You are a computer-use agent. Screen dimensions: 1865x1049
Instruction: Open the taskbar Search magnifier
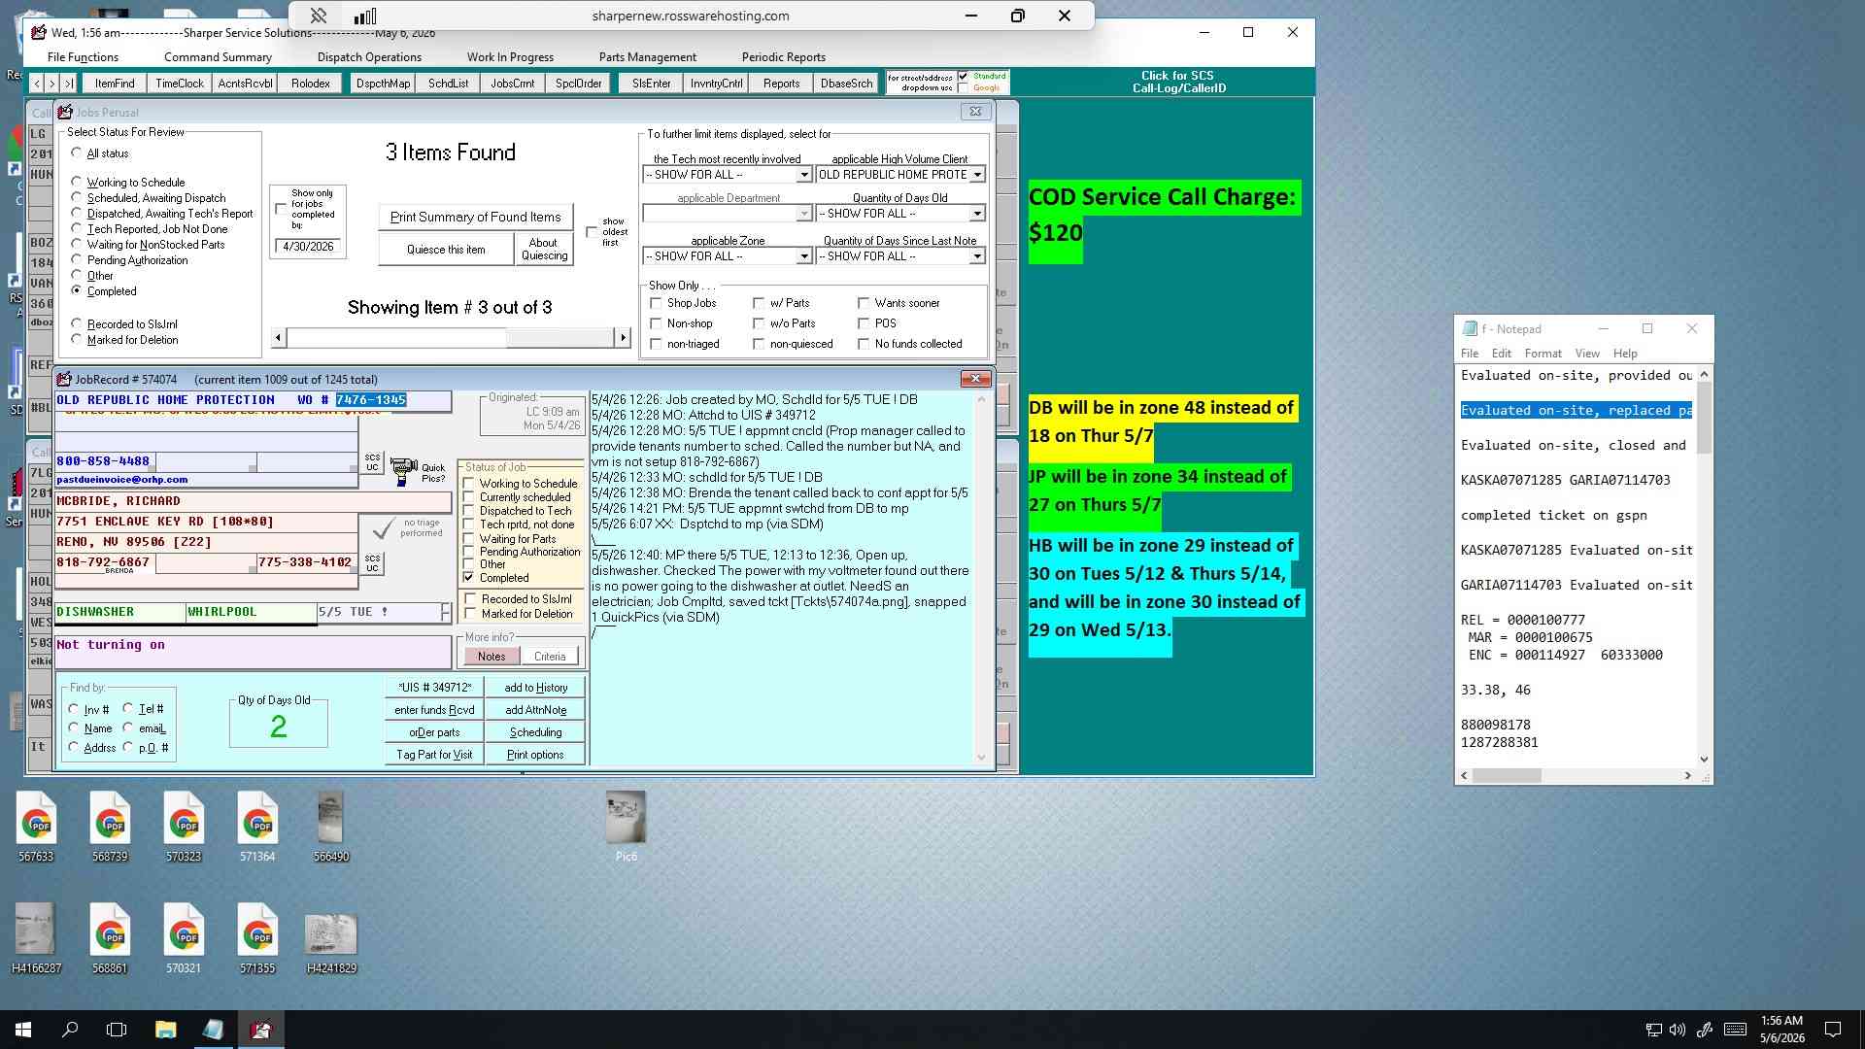tap(70, 1030)
